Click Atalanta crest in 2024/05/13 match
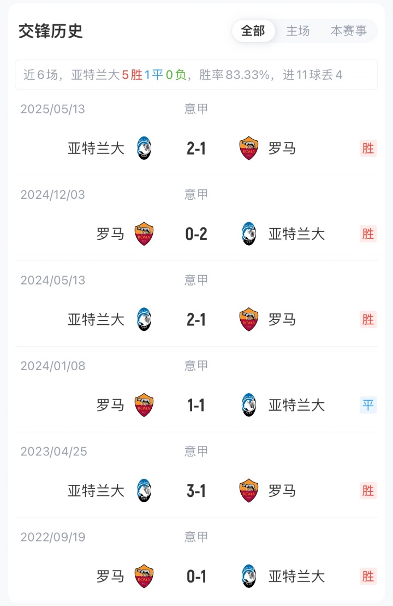Viewport: 393px width, 606px height. [x=144, y=319]
